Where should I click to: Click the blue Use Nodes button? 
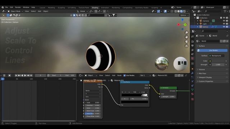[212, 51]
